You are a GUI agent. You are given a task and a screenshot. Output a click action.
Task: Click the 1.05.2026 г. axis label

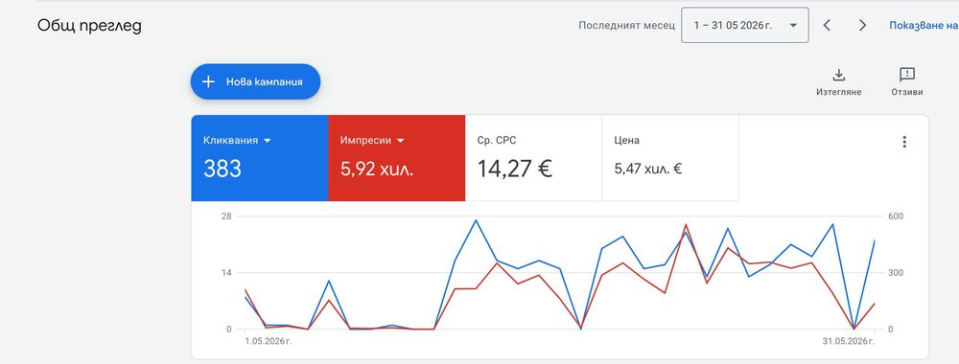(x=269, y=341)
